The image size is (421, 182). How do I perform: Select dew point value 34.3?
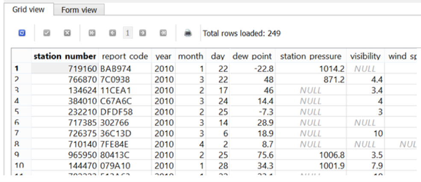(252, 166)
